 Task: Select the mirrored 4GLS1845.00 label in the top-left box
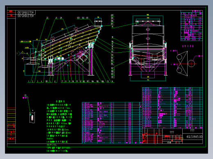25,13
